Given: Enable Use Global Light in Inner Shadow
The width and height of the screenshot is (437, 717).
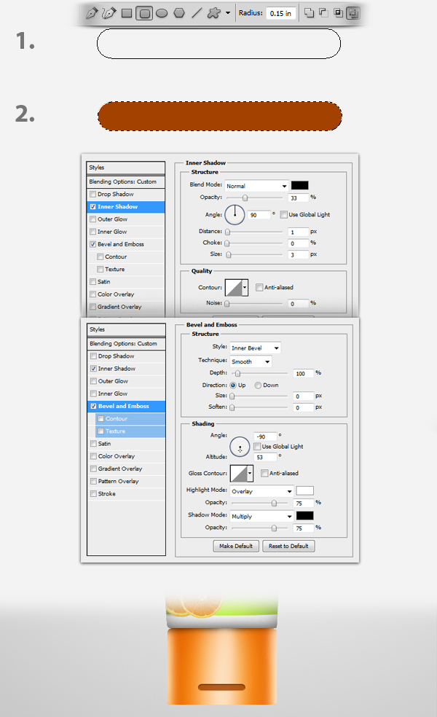Looking at the screenshot, I should [x=284, y=215].
